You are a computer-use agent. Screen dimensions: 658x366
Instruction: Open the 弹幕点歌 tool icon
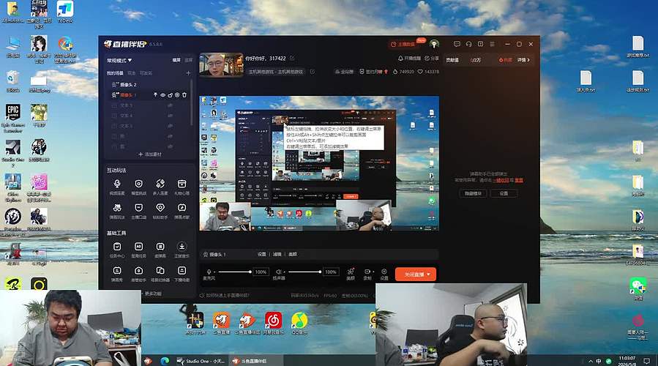182,208
